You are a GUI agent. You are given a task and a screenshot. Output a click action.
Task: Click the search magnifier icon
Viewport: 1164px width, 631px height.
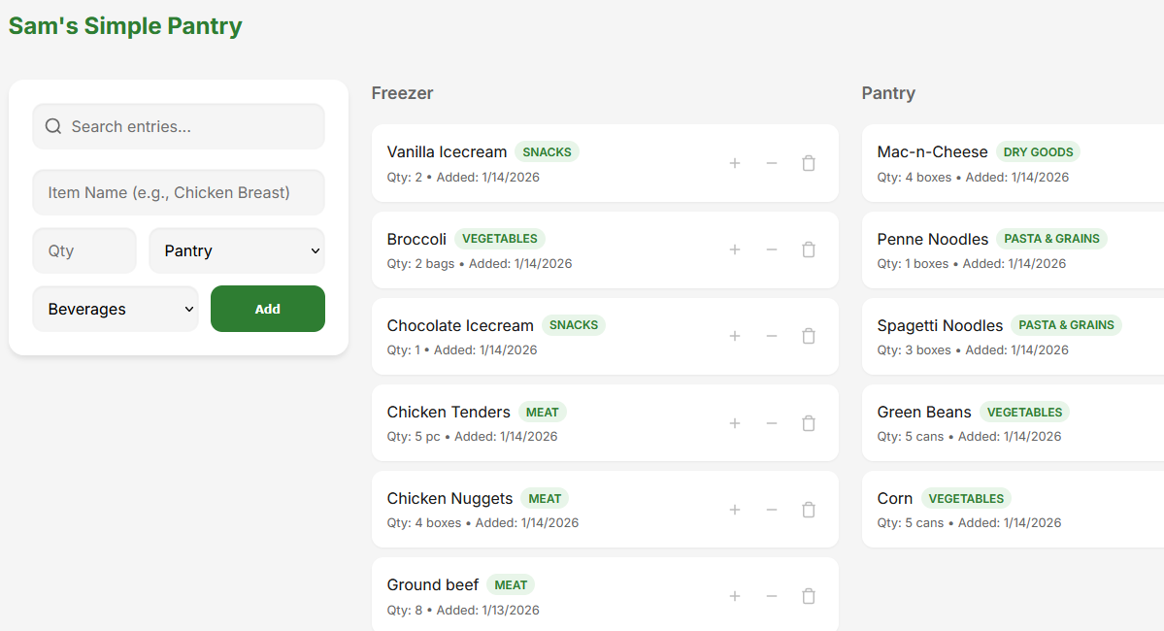[x=53, y=126]
